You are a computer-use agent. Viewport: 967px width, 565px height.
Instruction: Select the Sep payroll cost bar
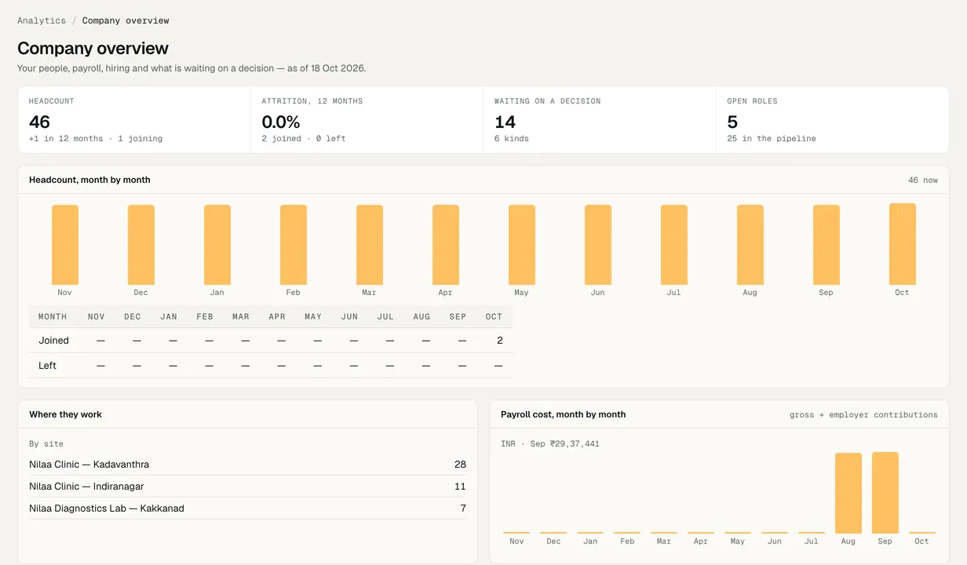point(885,493)
